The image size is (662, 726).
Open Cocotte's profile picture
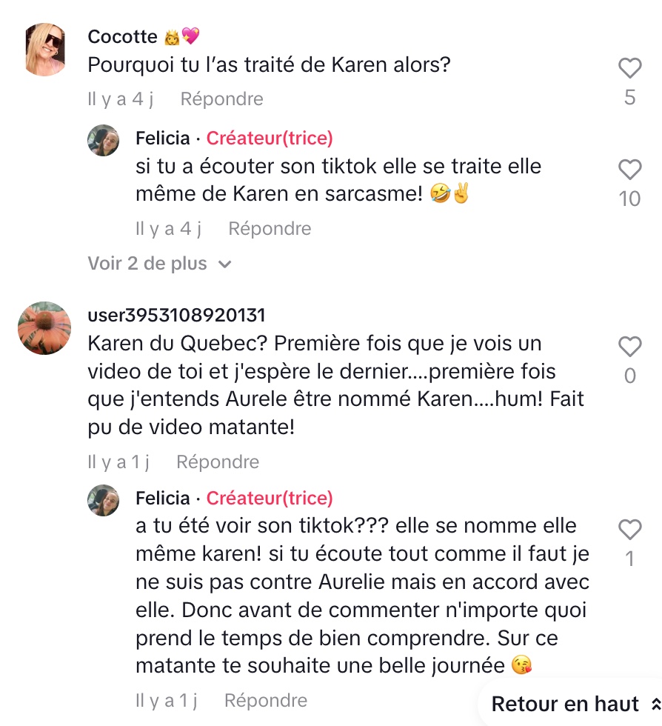[x=44, y=50]
